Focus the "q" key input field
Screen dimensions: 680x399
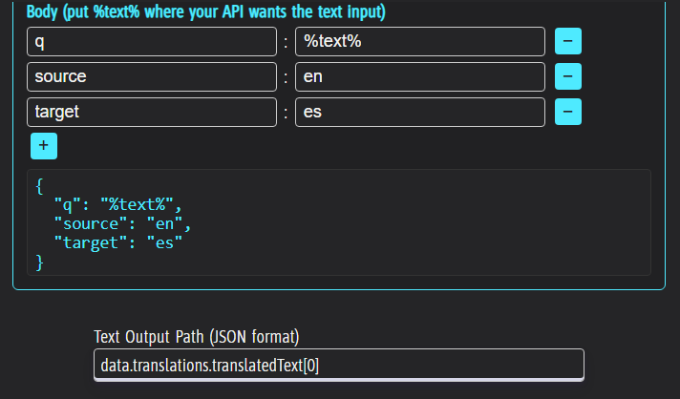click(x=151, y=42)
